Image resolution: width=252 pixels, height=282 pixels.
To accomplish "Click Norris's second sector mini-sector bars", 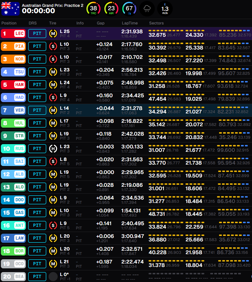I will coord(195,56).
